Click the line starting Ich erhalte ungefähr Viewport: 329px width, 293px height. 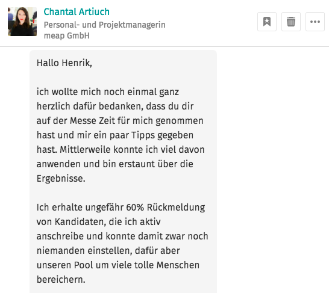coord(121,208)
